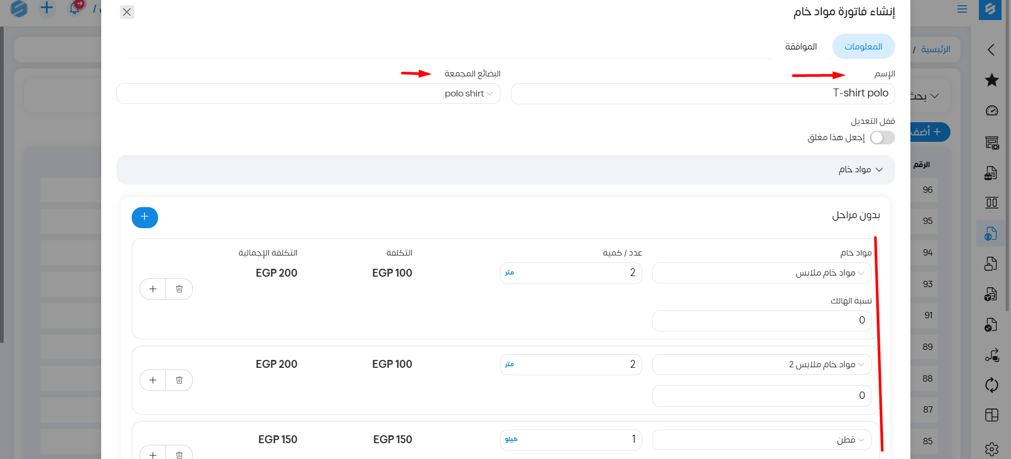Open the 'مواد خام ملابس' material dropdown
Viewport: 1011px width, 459px height.
click(761, 273)
